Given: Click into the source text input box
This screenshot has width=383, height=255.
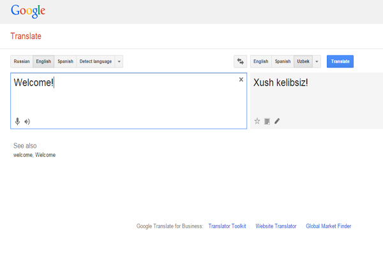Looking at the screenshot, I should point(128,99).
